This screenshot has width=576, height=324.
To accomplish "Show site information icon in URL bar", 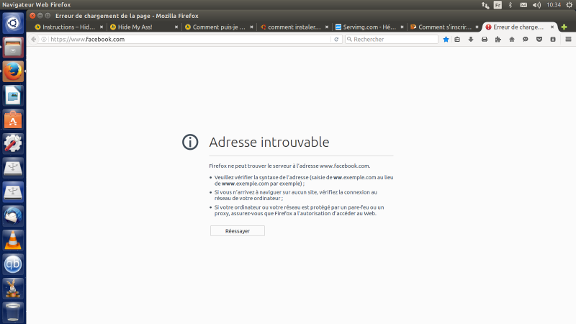I will click(44, 40).
